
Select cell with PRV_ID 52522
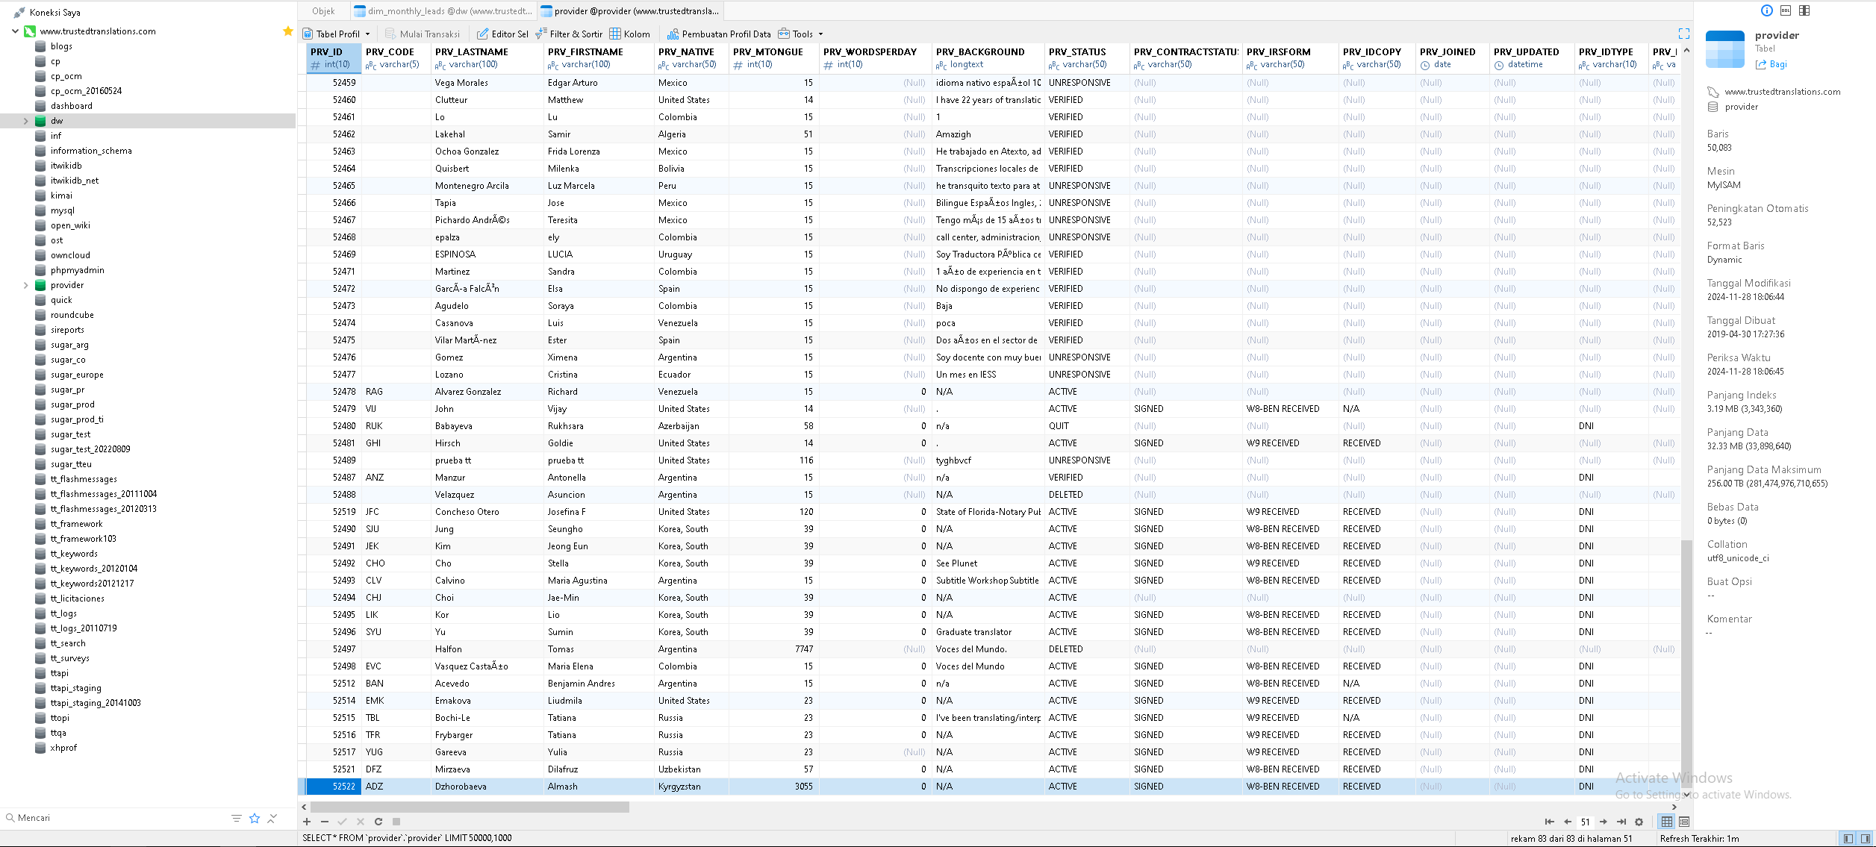pos(334,787)
